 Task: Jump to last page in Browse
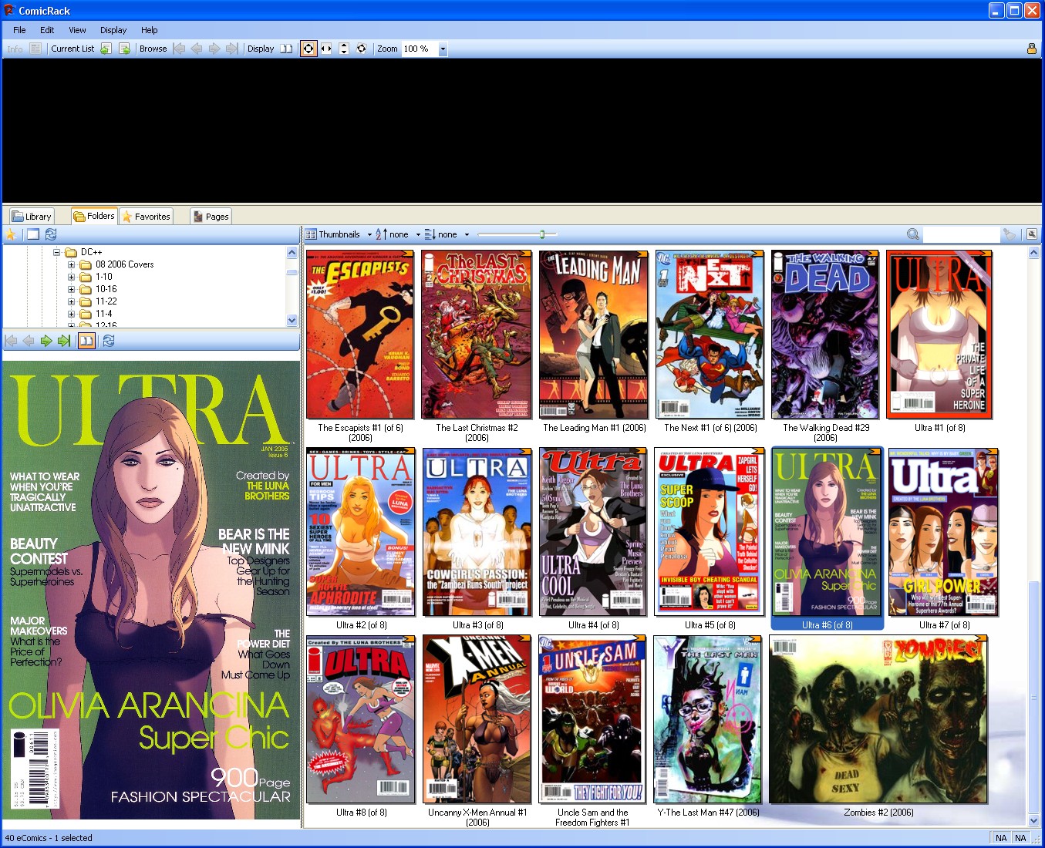[x=231, y=49]
